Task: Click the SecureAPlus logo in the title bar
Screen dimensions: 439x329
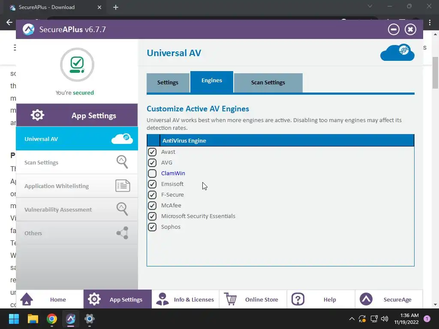Action: coord(29,30)
